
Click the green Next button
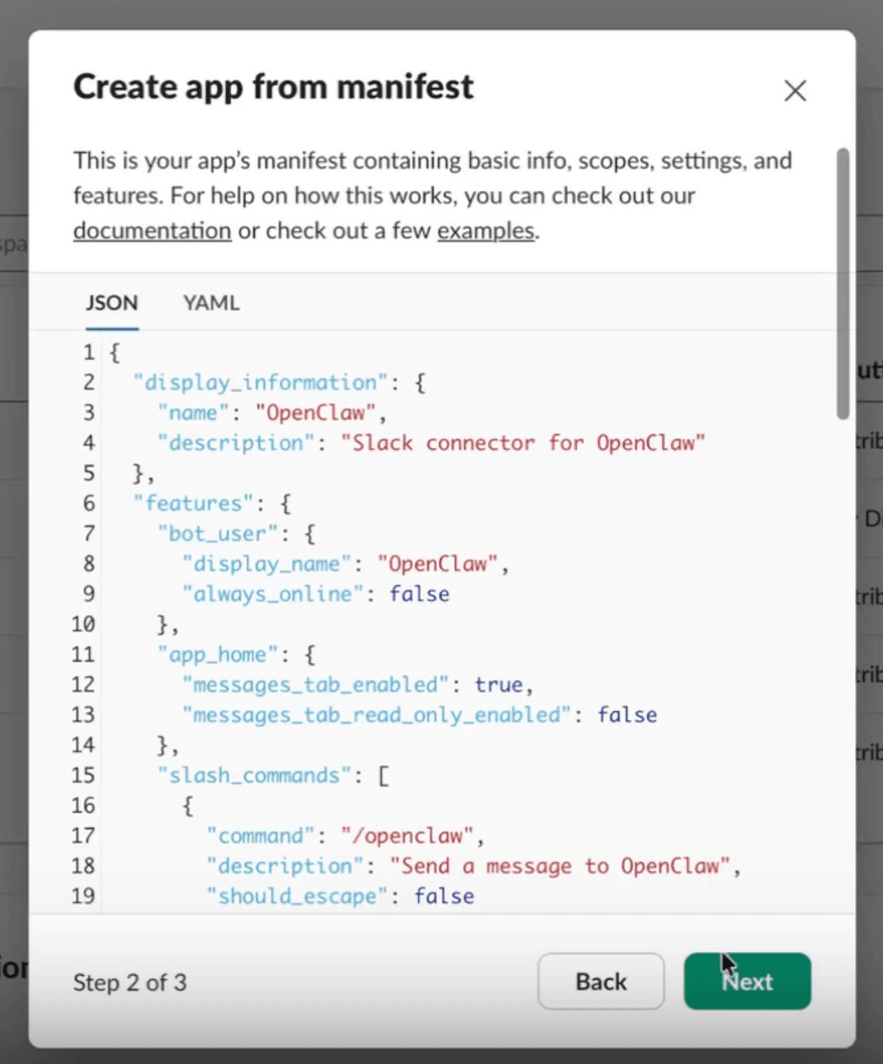(747, 981)
